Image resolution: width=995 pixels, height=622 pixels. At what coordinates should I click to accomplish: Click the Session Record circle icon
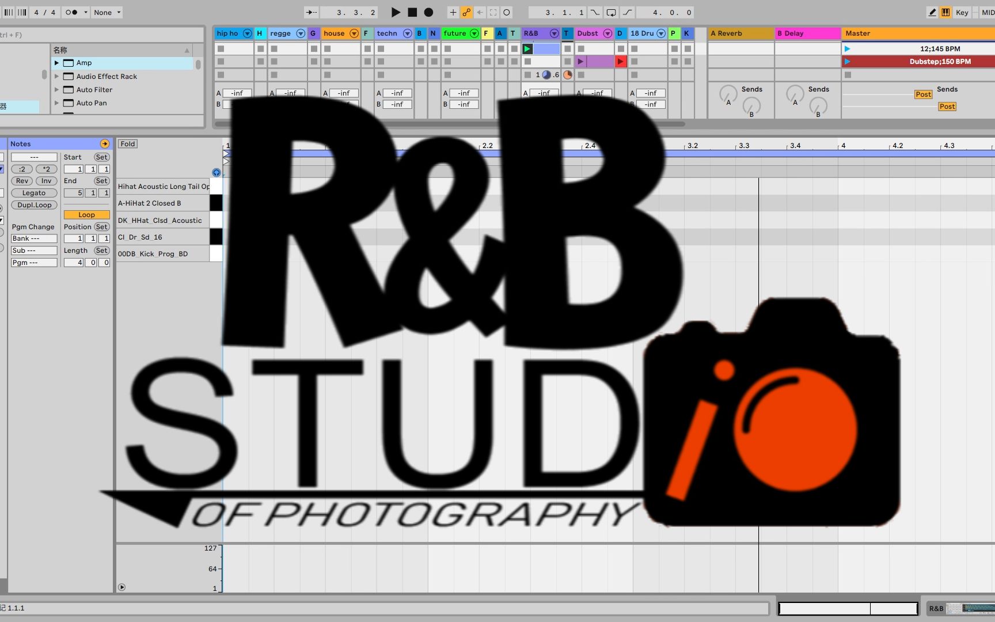(x=507, y=12)
